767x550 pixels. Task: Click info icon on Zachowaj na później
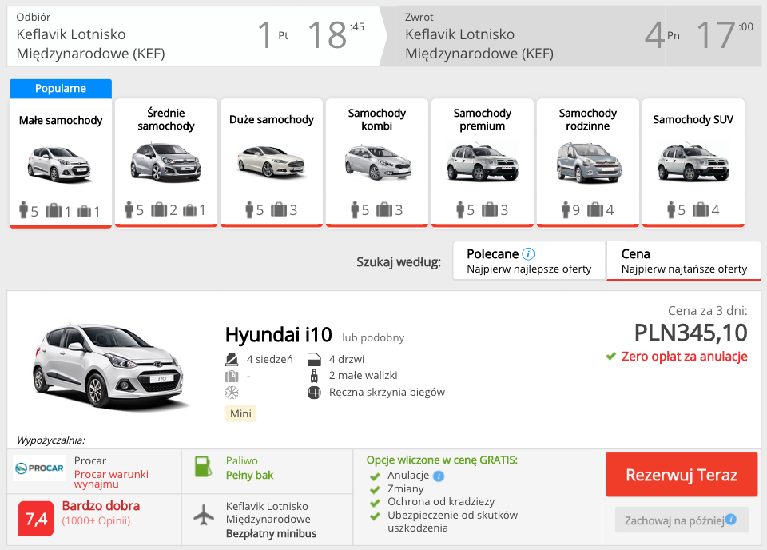coord(731,519)
